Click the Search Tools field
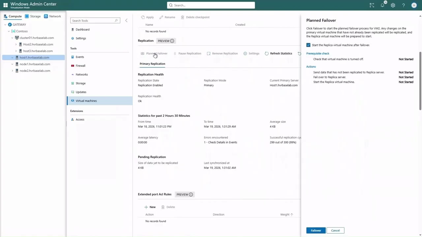This screenshot has height=237, width=422. [x=95, y=20]
